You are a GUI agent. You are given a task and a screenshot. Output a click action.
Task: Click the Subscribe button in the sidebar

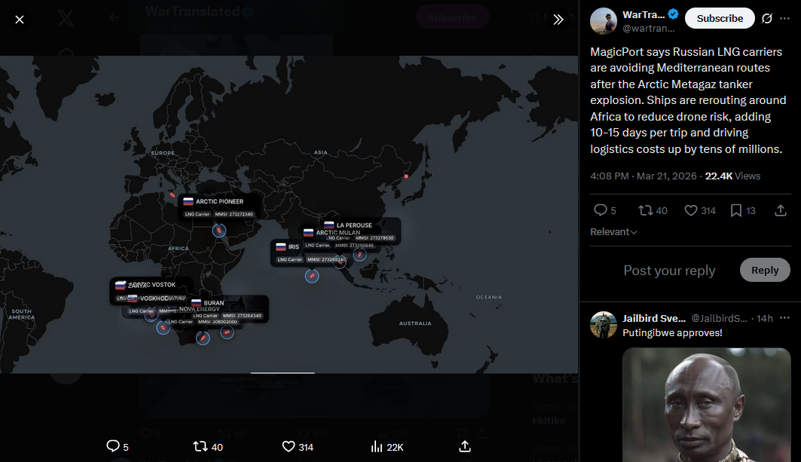point(720,18)
